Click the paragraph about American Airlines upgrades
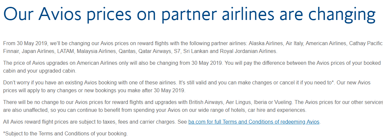The image size is (383, 138). pyautogui.click(x=131, y=63)
